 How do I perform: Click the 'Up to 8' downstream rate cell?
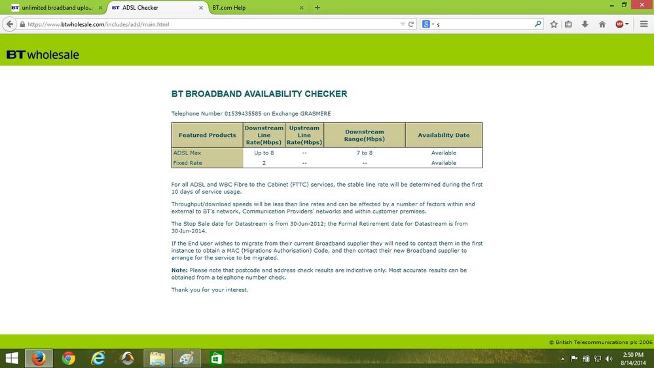coord(264,153)
